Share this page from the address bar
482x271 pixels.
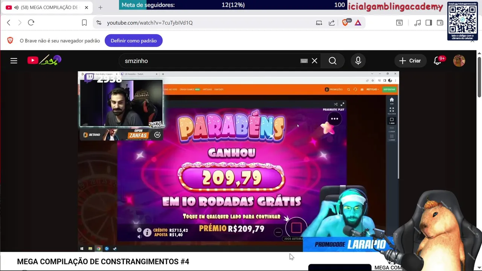[x=332, y=23]
